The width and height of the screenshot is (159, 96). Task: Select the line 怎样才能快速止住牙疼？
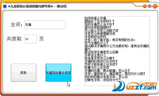coord(101,64)
